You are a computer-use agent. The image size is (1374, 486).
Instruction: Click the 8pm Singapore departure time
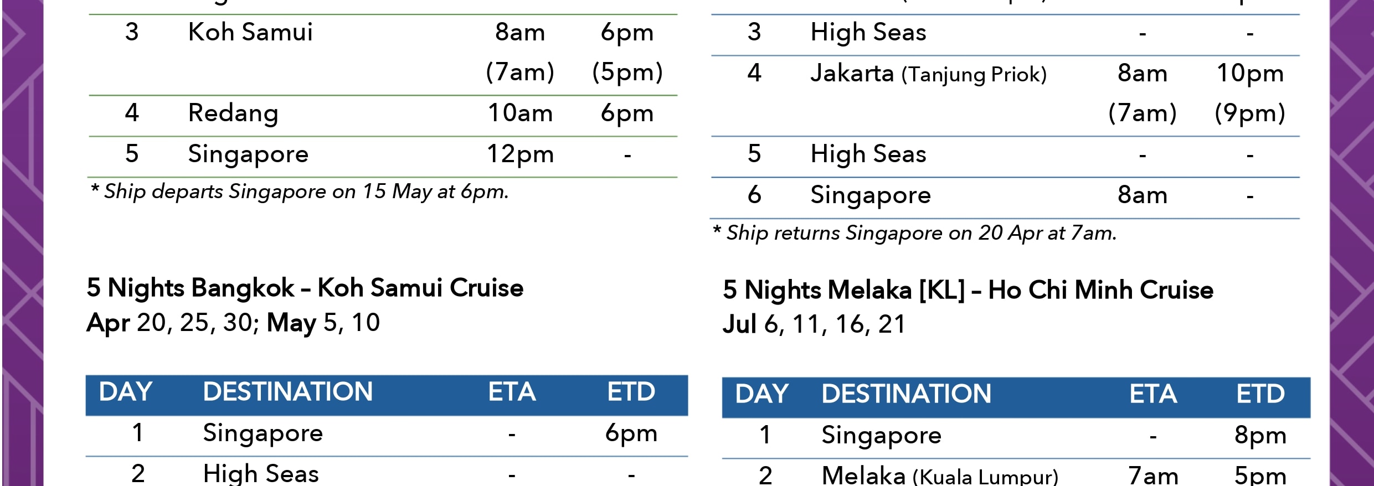pos(1260,436)
